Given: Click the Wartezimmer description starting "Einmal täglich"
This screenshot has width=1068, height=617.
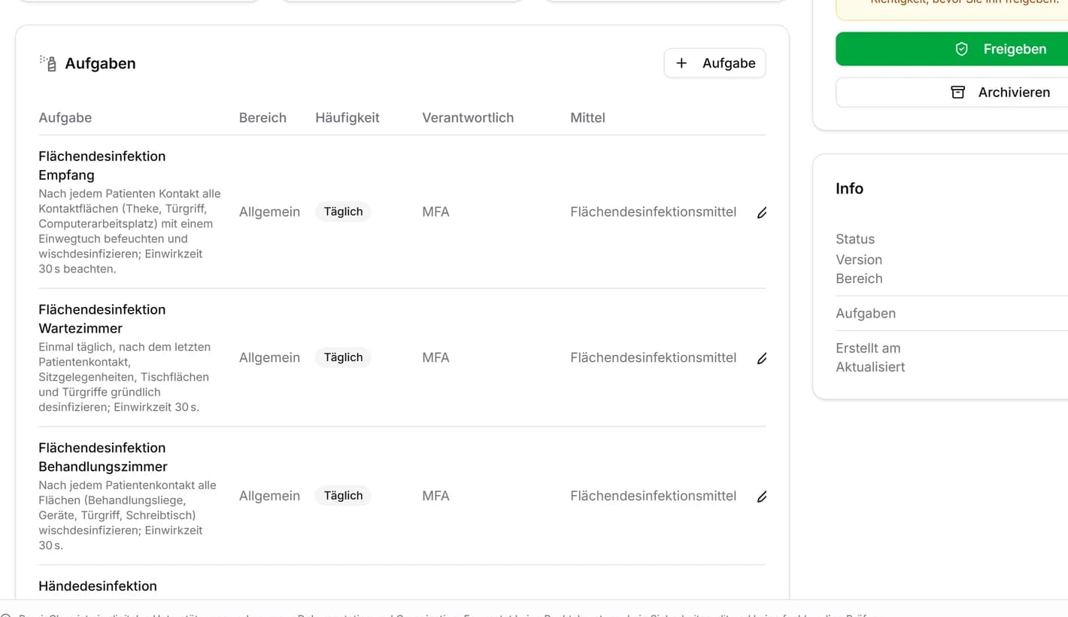Looking at the screenshot, I should [125, 377].
